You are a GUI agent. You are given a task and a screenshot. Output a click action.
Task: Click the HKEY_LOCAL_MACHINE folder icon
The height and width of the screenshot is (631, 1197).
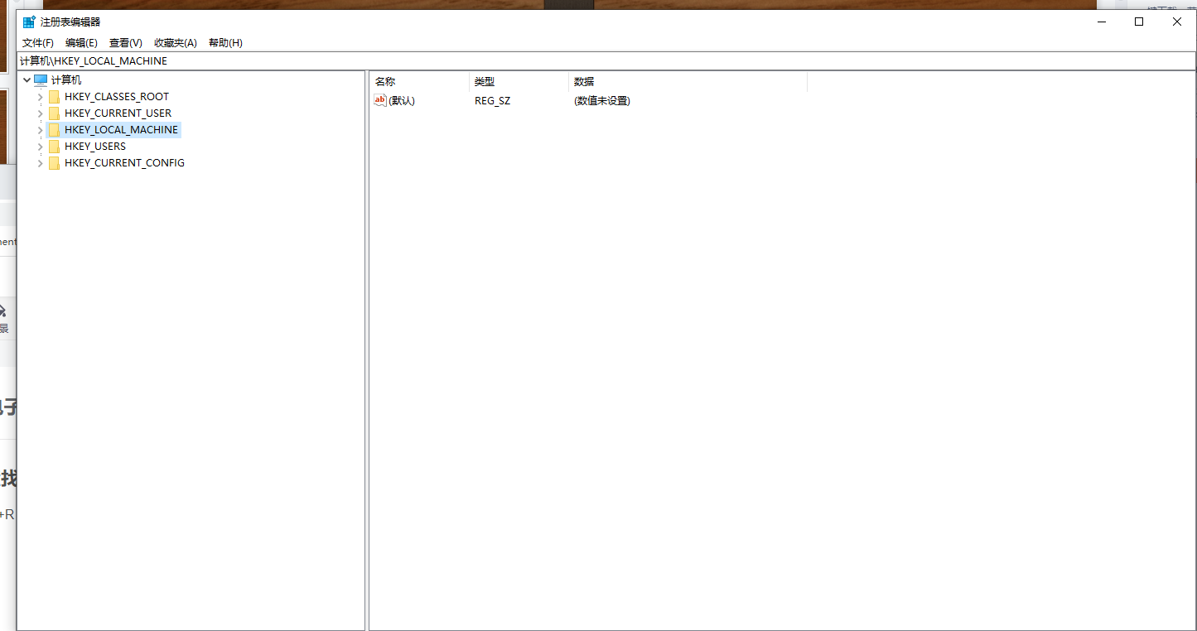point(55,130)
